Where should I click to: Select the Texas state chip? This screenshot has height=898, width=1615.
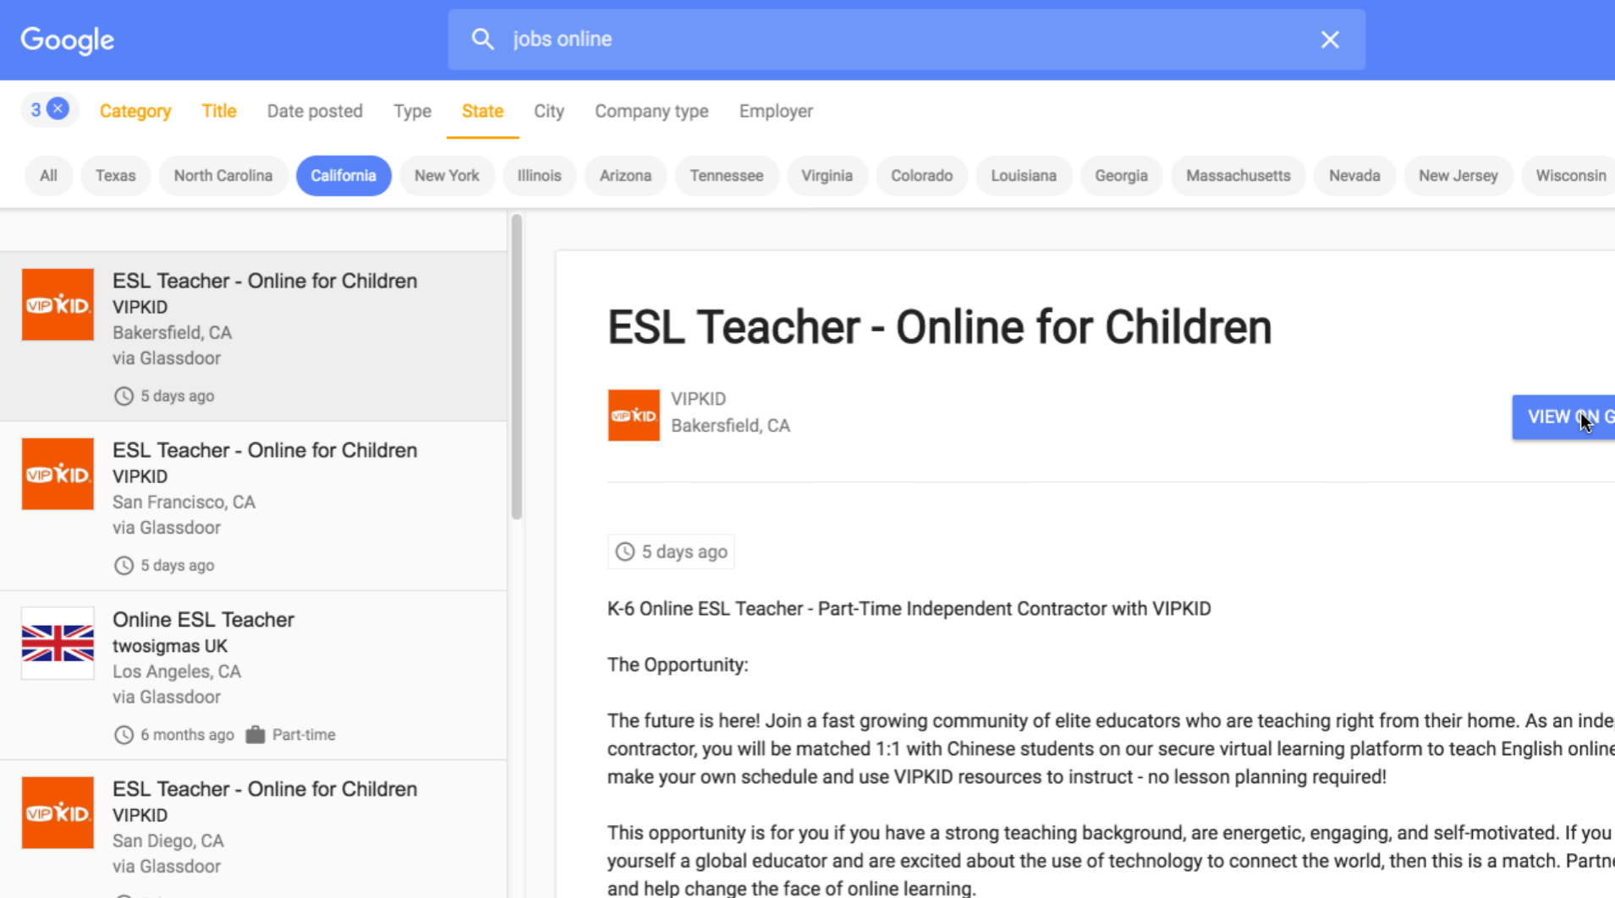[115, 176]
